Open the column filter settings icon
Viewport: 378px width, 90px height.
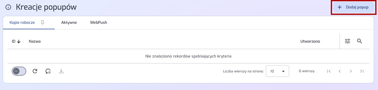pos(348,41)
